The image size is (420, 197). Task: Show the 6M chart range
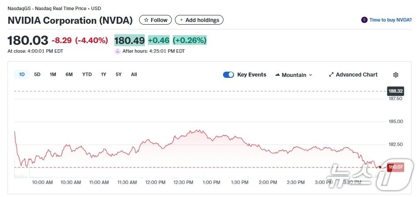point(69,74)
